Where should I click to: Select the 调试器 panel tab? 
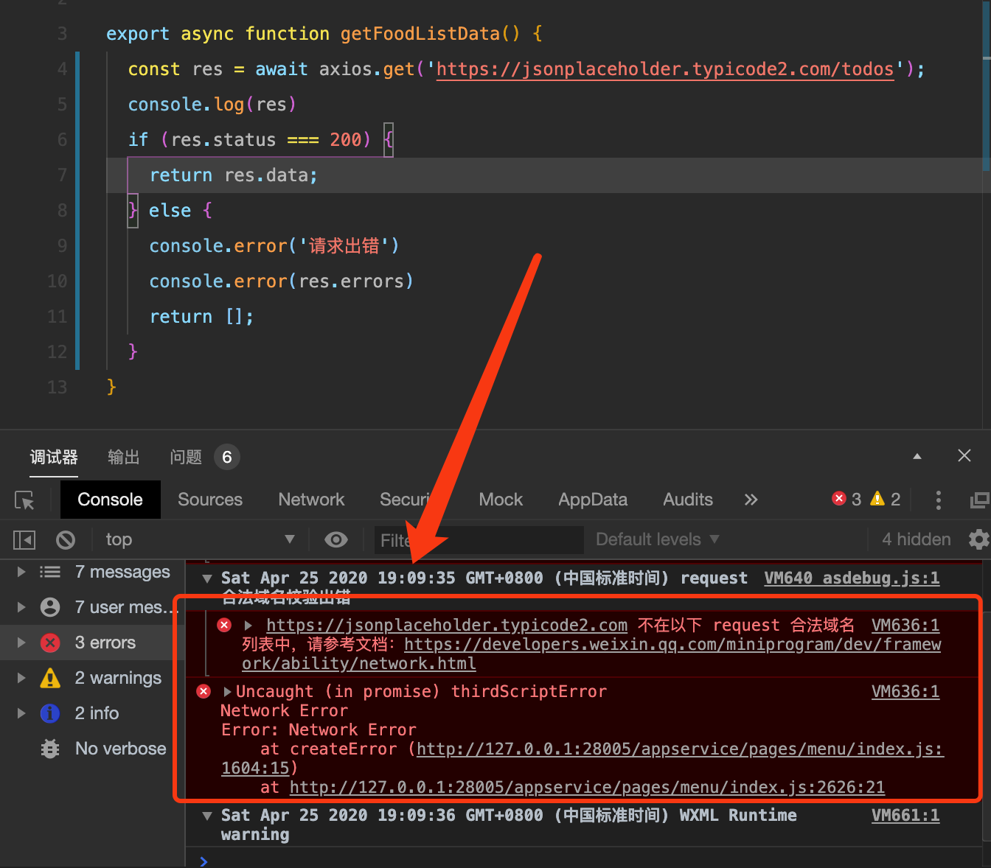pos(54,458)
